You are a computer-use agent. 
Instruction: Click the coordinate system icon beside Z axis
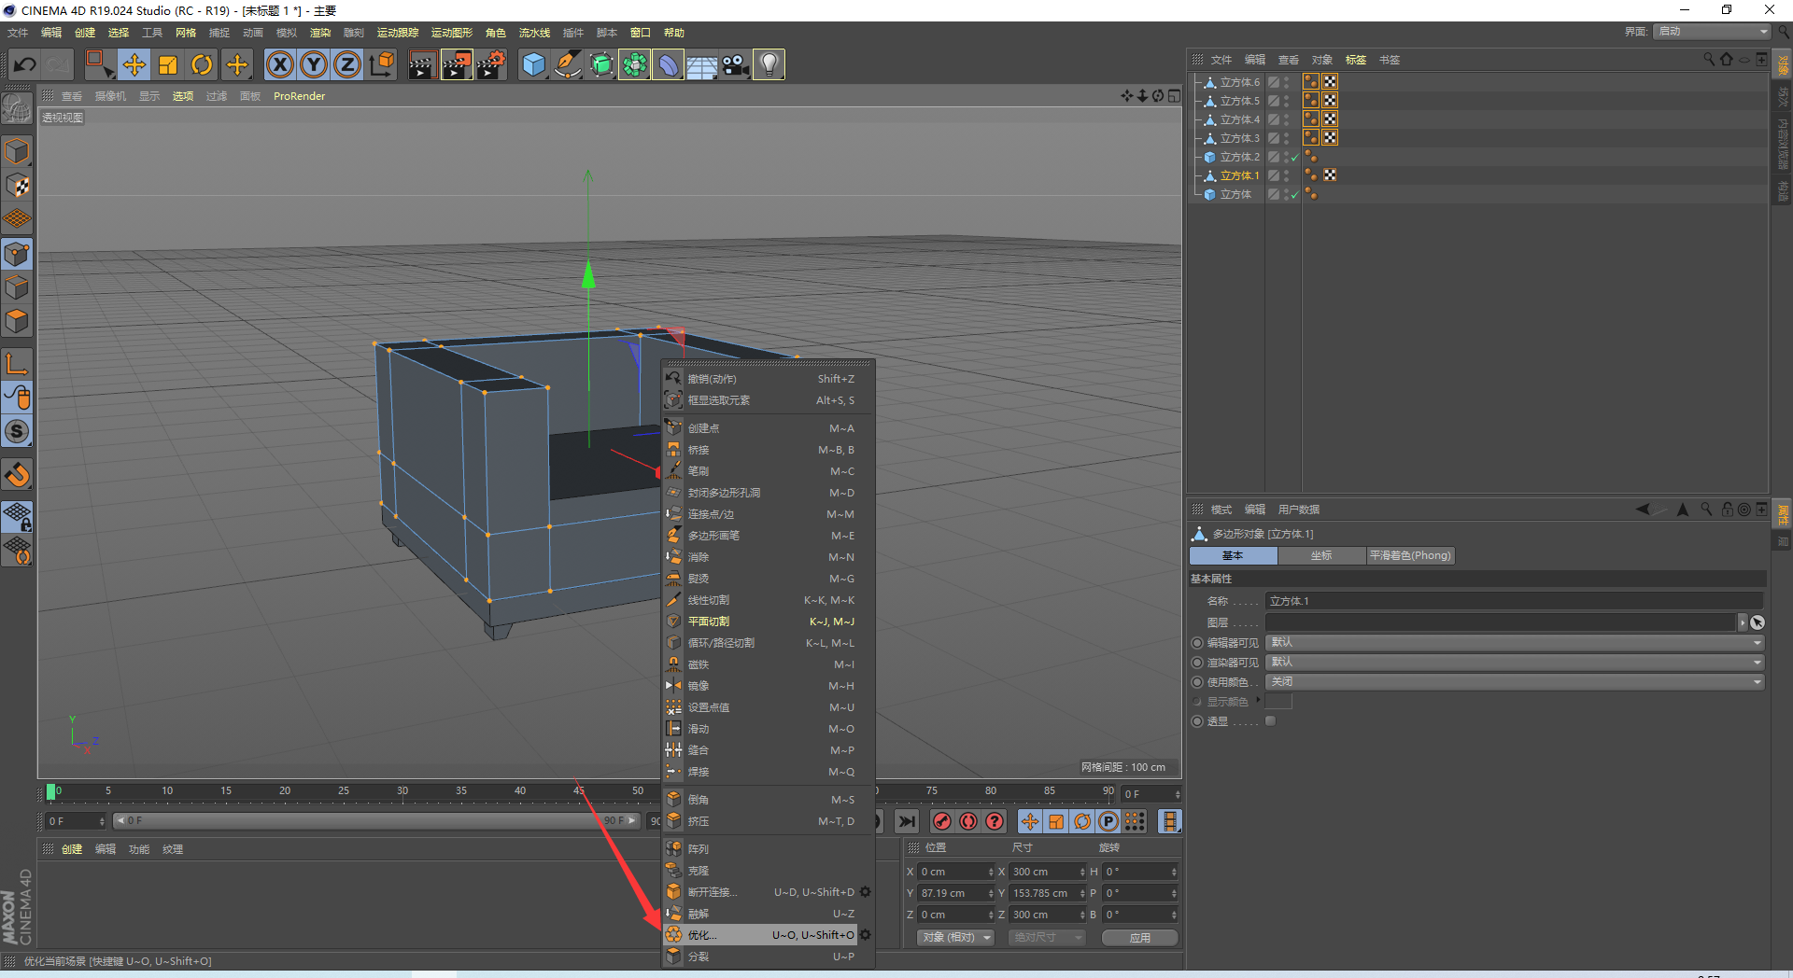(382, 64)
